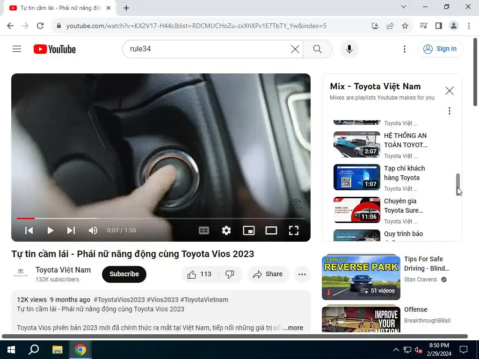The image size is (479, 359).
Task: Dislike the video
Action: tap(230, 274)
